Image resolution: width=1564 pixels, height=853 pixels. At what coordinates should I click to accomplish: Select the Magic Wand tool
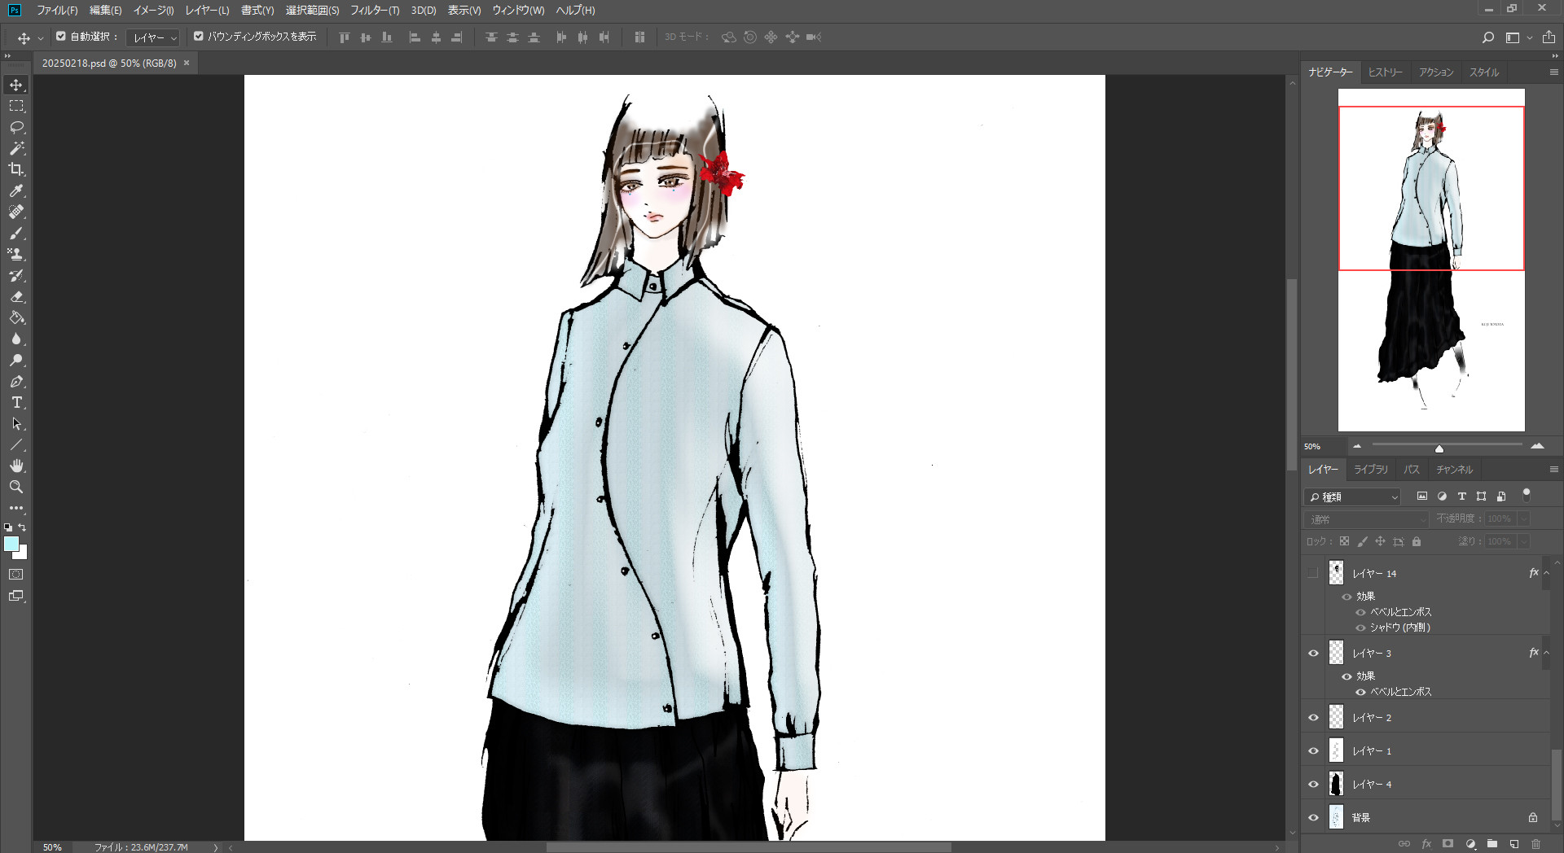click(x=16, y=148)
